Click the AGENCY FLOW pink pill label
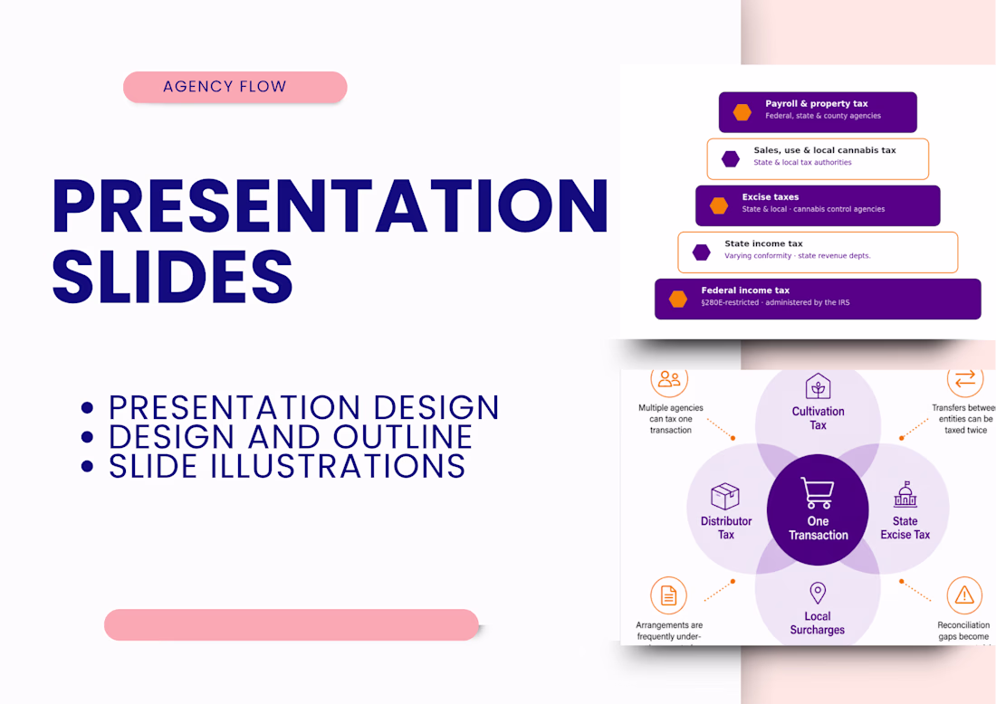The width and height of the screenshot is (996, 704). (235, 87)
